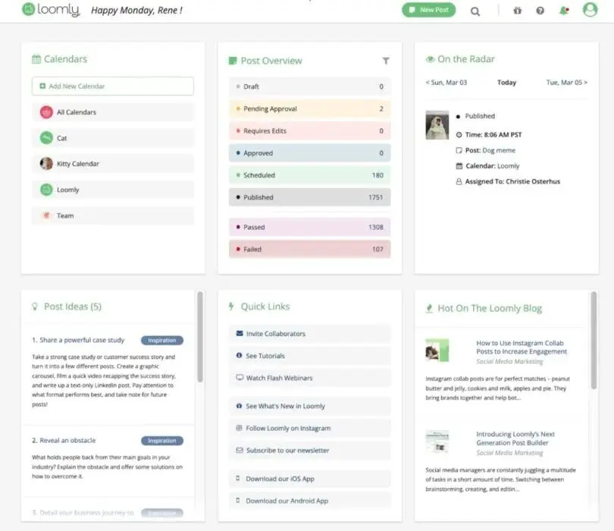This screenshot has width=614, height=531.
Task: Select the Kitty Calendar avatar icon
Action: [x=46, y=164]
